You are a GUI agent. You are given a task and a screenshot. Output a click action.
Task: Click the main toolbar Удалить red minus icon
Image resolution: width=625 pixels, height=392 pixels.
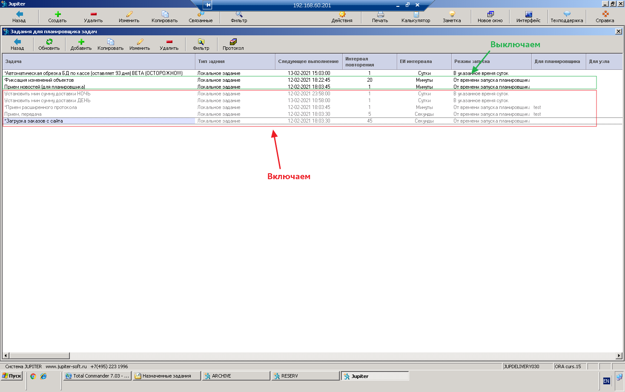click(94, 14)
